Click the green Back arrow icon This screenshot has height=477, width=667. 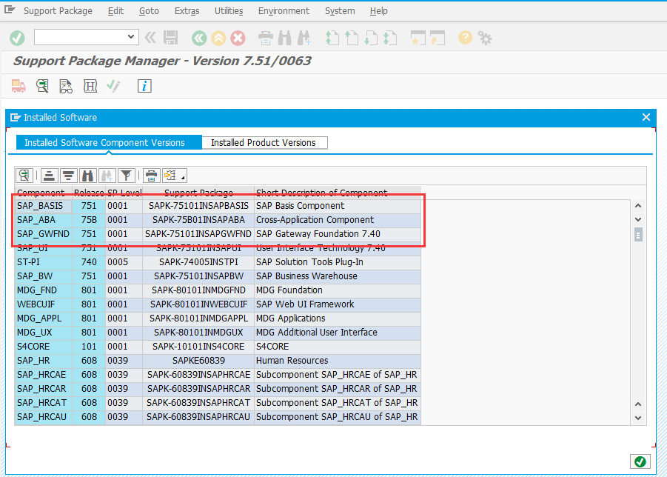click(x=198, y=39)
